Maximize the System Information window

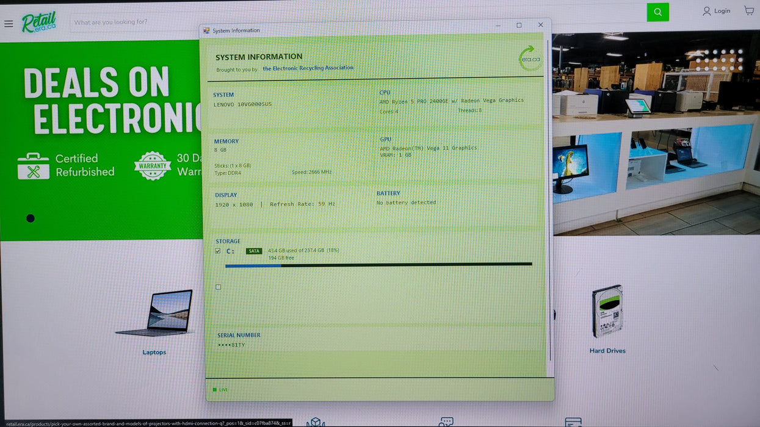click(519, 25)
